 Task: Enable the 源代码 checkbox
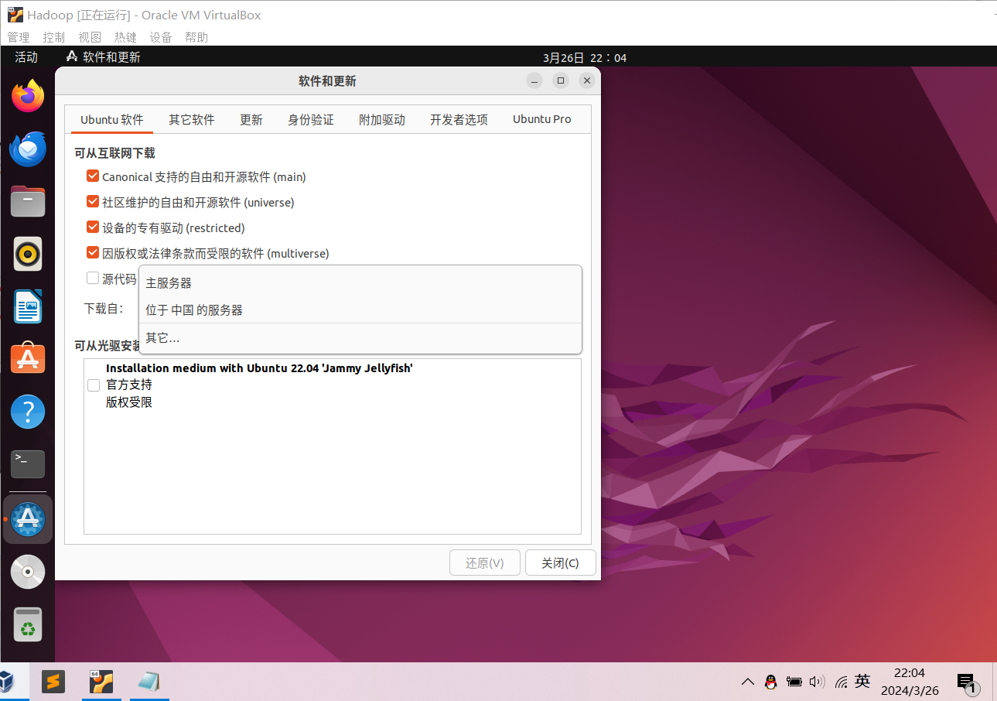[x=93, y=278]
